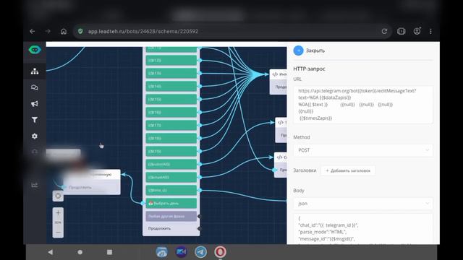
Task: Click the Закрыть label to close panel
Action: pyautogui.click(x=315, y=51)
